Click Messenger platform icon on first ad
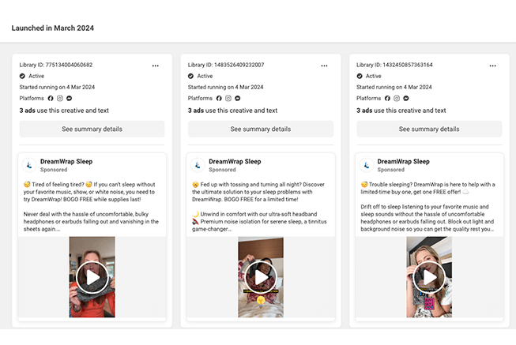The width and height of the screenshot is (516, 345). tap(70, 99)
